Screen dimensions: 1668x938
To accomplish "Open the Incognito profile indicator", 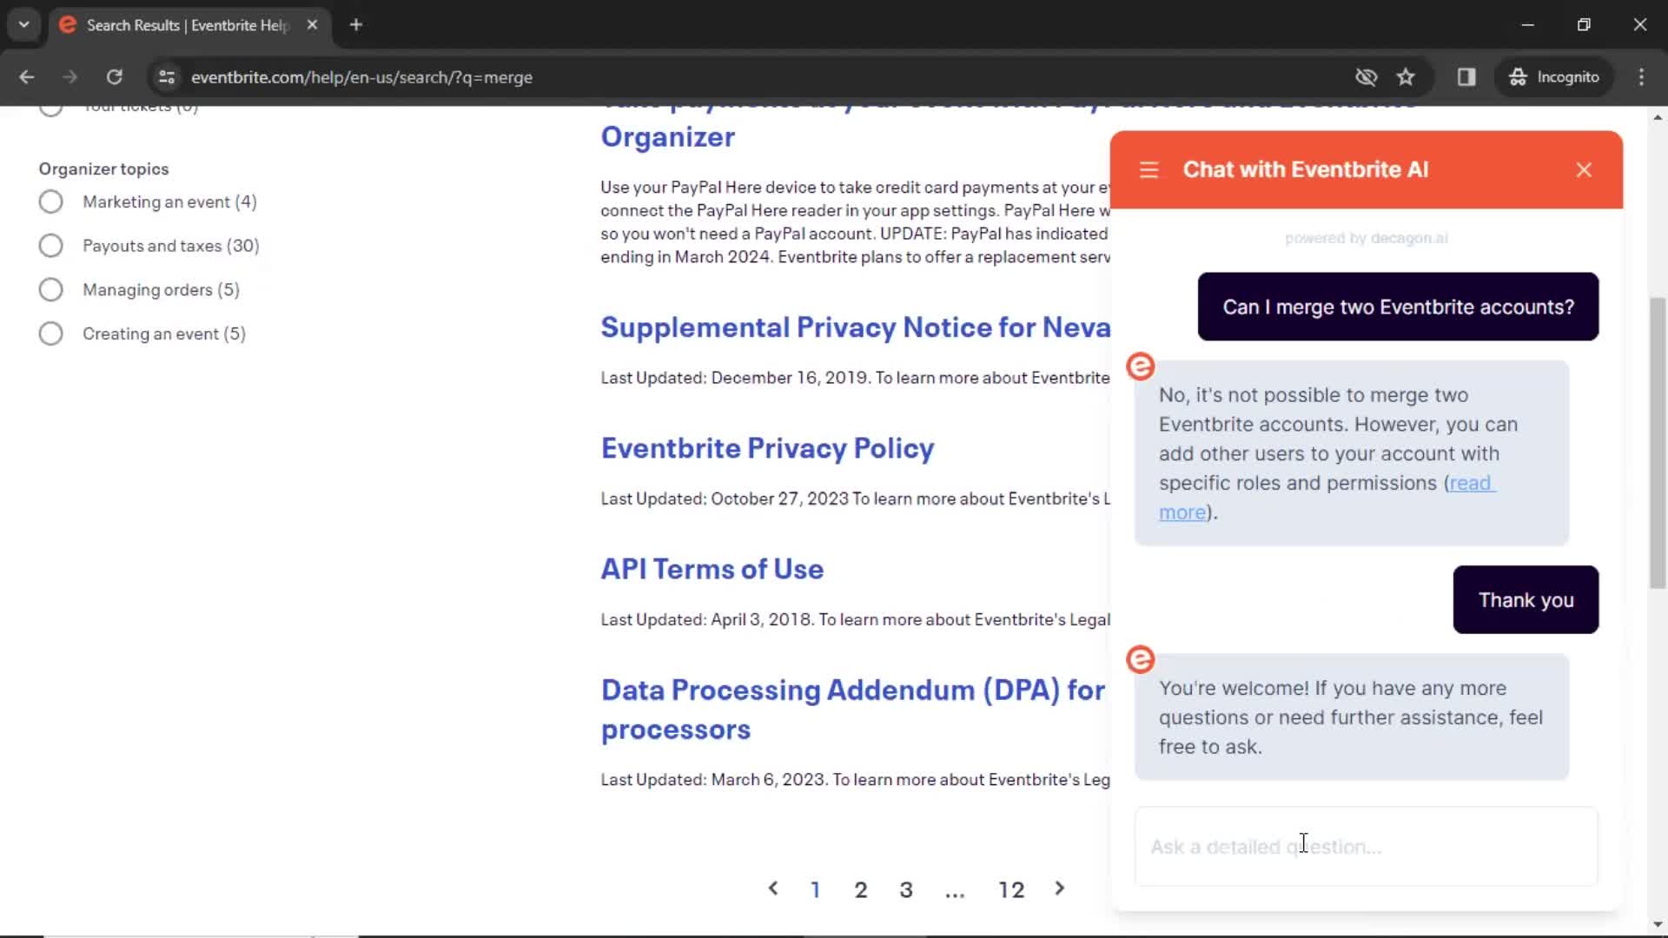I will pyautogui.click(x=1554, y=77).
